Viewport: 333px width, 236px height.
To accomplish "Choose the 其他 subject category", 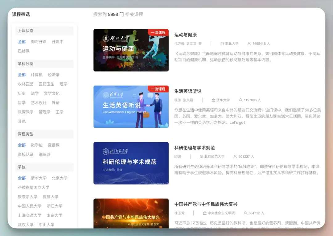I will [x=22, y=122].
